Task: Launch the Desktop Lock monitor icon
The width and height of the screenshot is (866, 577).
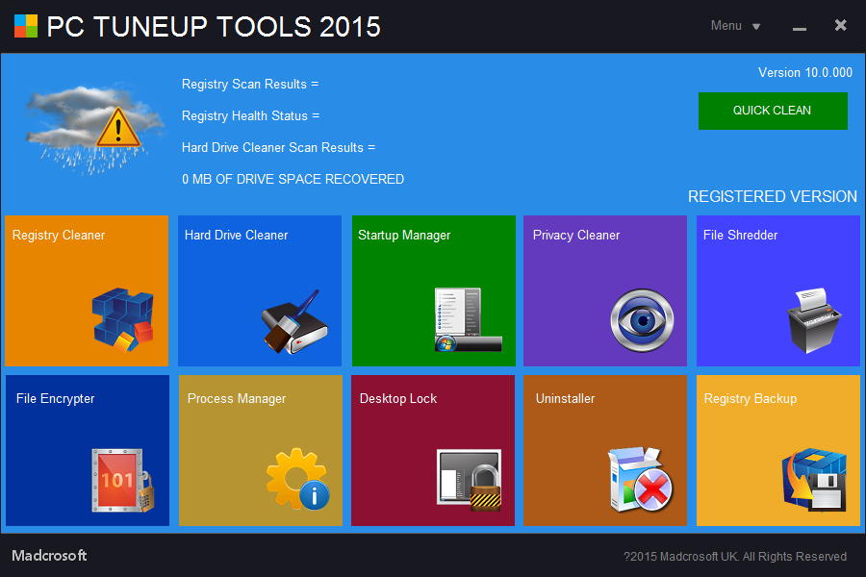Action: (469, 480)
